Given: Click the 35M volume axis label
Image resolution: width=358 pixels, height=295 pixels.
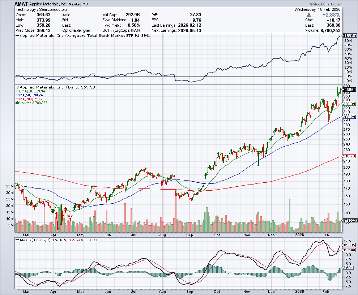Looking at the screenshot, I should (10, 186).
